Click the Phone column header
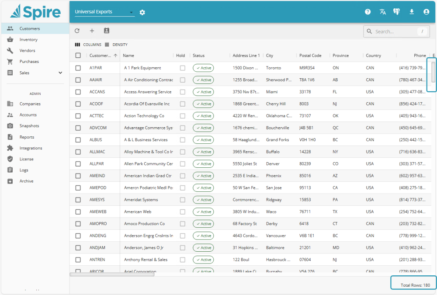Image resolution: width=437 pixels, height=295 pixels. pyautogui.click(x=420, y=56)
